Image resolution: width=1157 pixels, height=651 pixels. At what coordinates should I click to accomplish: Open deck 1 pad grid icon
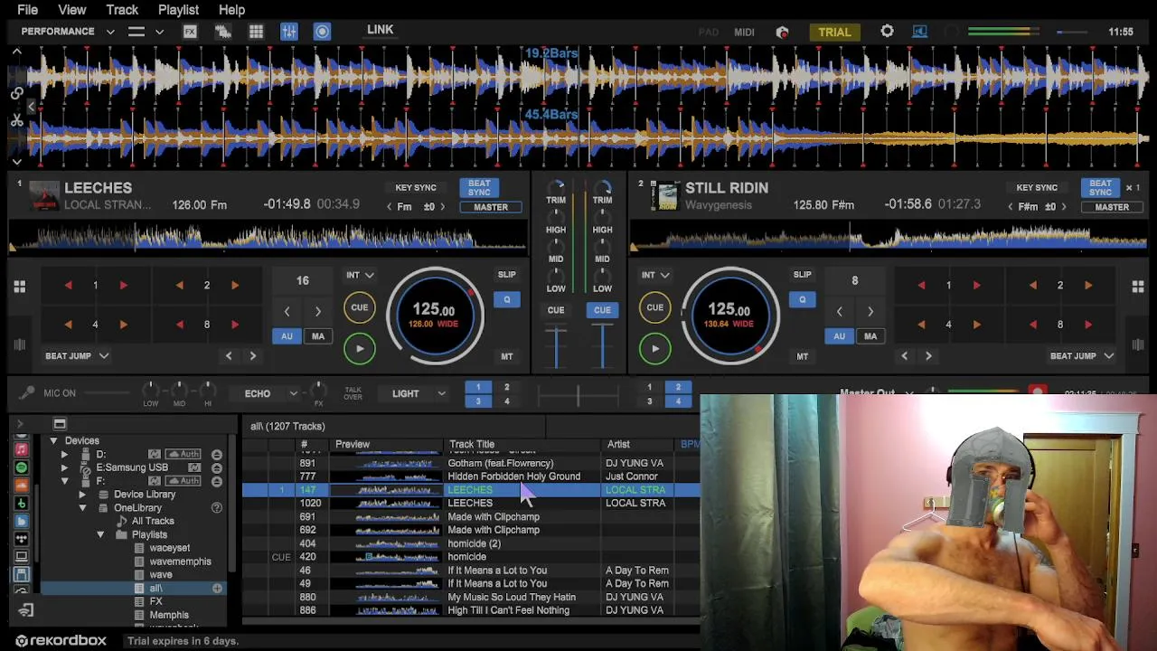tap(19, 287)
